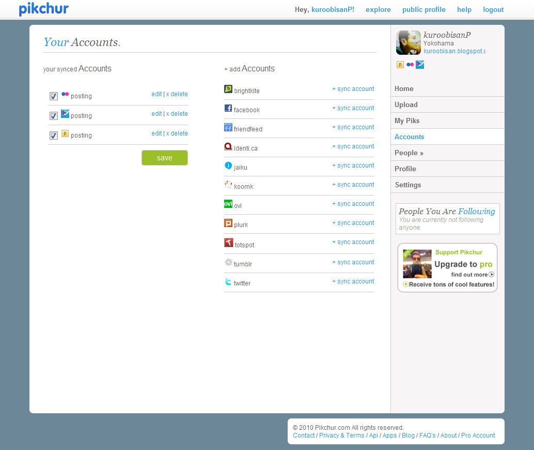Sync a brightkite account
The image size is (534, 450).
[353, 88]
